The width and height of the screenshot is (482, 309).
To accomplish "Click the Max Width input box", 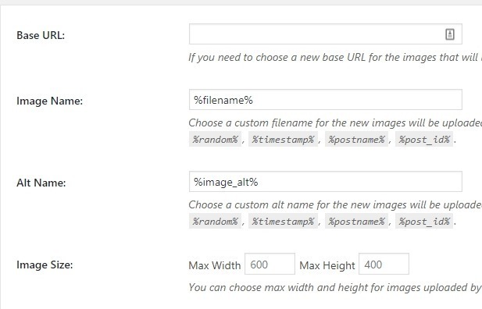I will click(x=270, y=264).
